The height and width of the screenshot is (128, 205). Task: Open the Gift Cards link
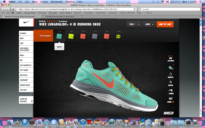coord(26,70)
